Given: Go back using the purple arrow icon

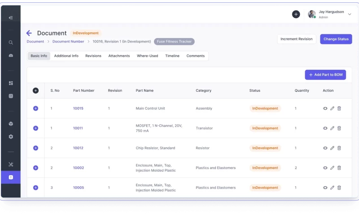Looking at the screenshot, I should 29,33.
